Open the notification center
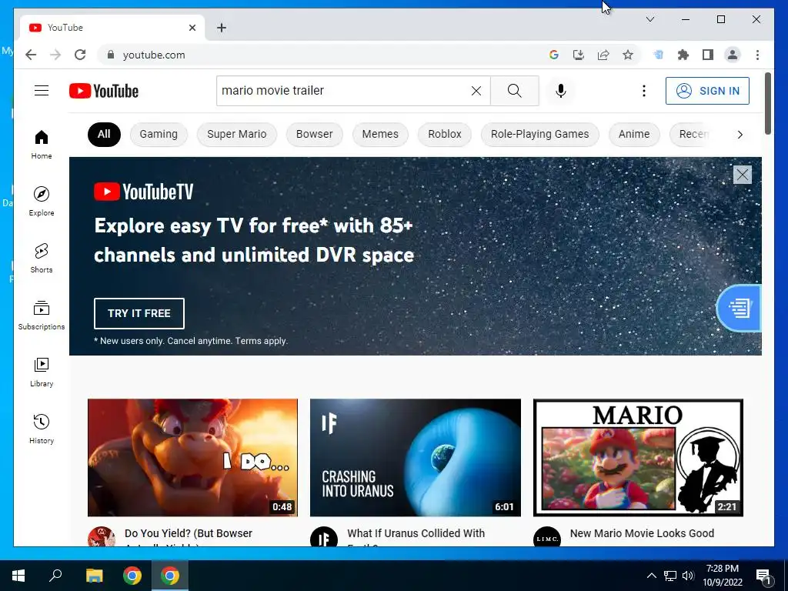This screenshot has height=591, width=788. 763,576
